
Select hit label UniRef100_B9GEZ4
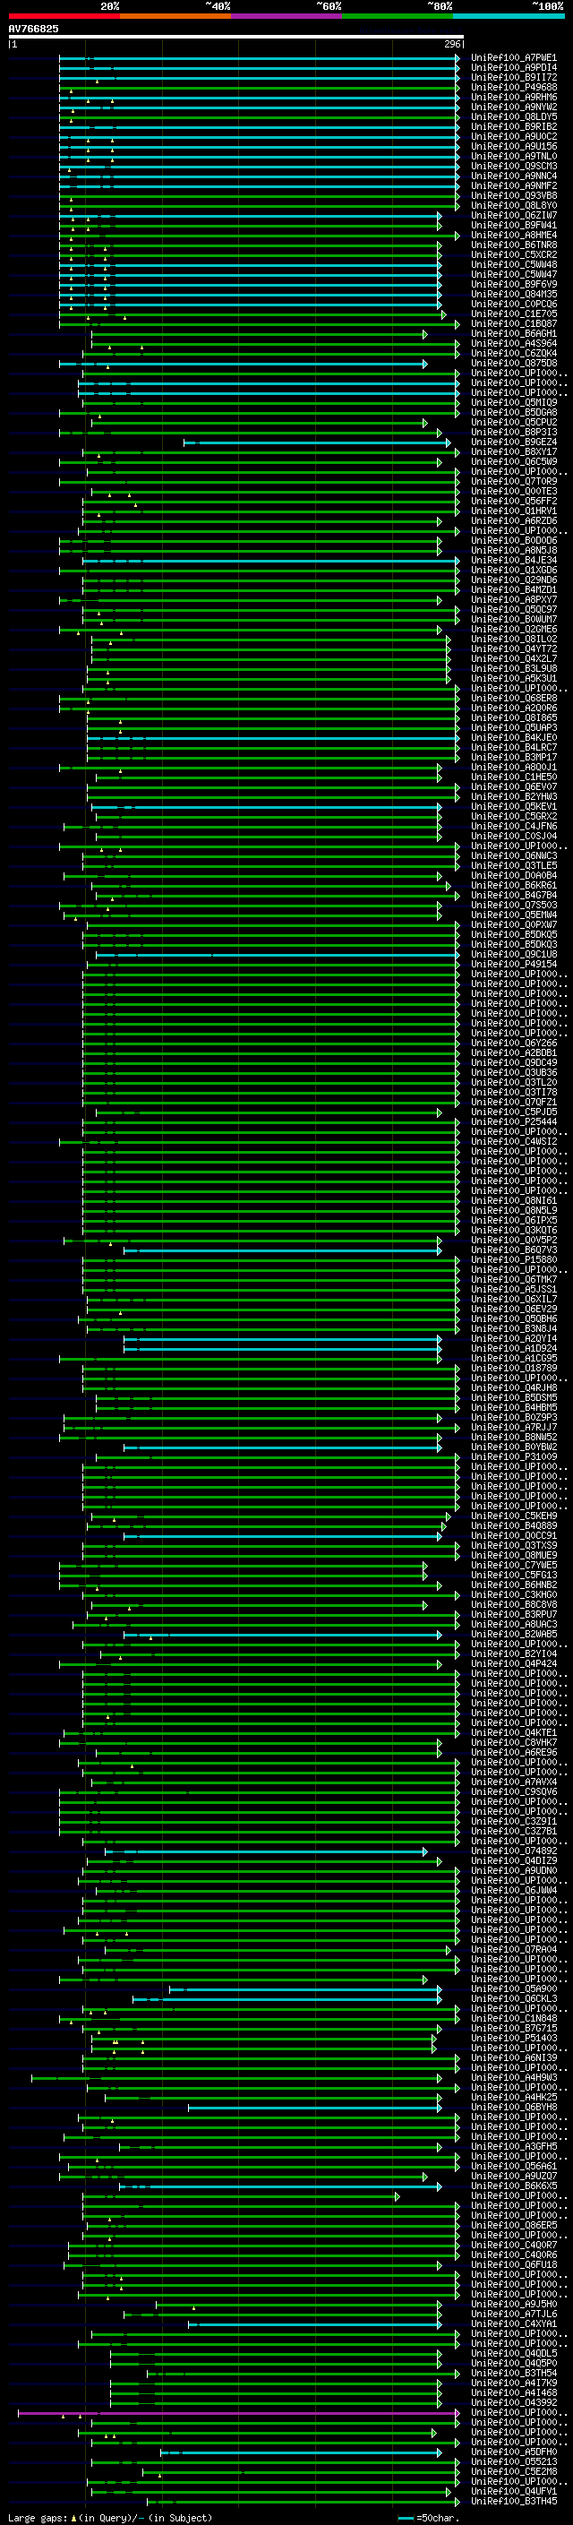point(513,442)
